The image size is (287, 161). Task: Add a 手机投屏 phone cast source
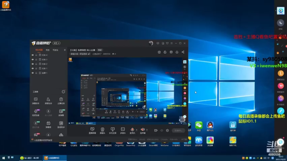[x=113, y=131]
